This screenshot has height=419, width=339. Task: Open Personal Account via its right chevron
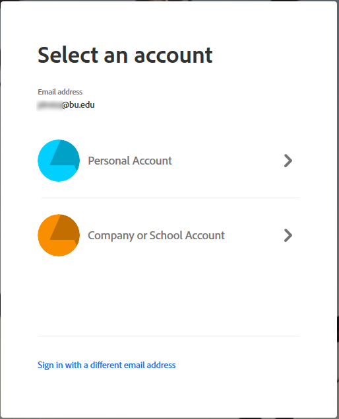point(288,161)
